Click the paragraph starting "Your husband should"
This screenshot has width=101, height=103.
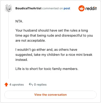coord(54,35)
